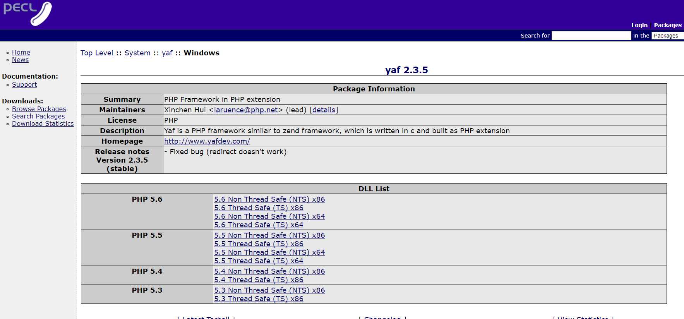
Task: Click the PECL logo
Action: coord(27,14)
